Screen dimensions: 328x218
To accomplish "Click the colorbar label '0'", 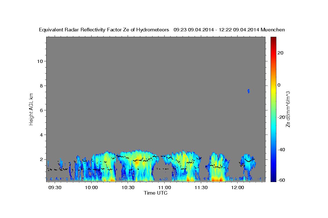I will [279, 85].
